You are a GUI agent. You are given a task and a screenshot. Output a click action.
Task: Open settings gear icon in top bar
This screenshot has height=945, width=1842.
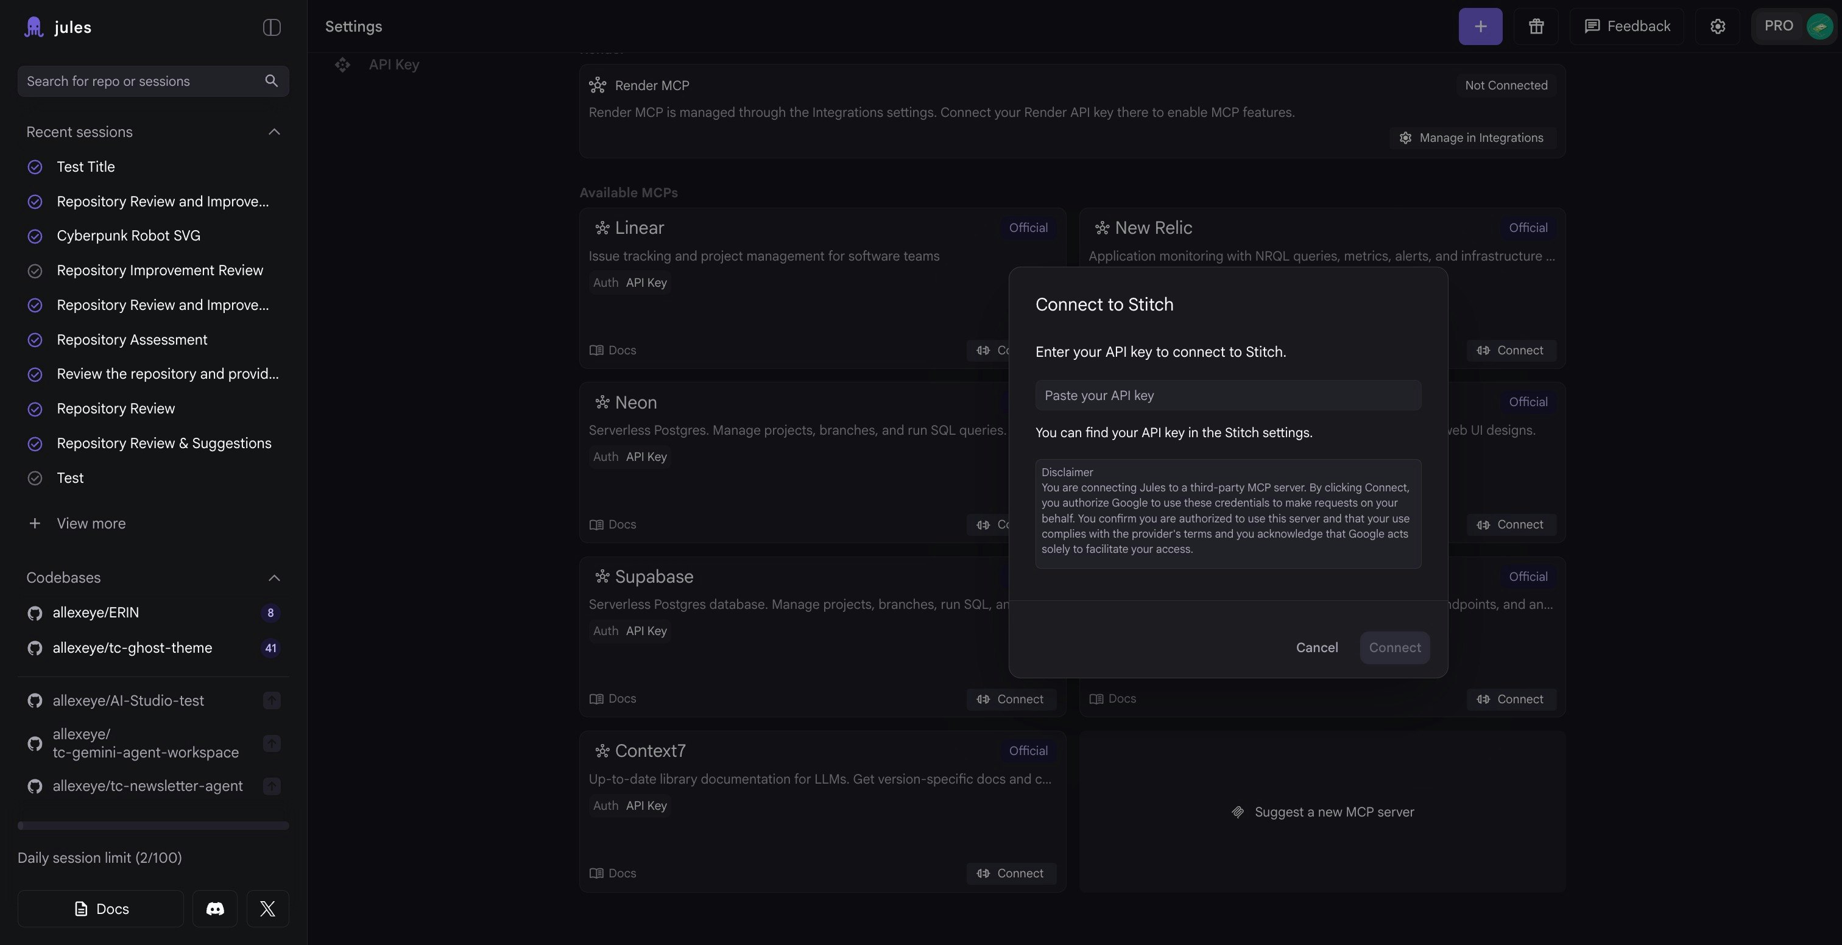[1718, 26]
